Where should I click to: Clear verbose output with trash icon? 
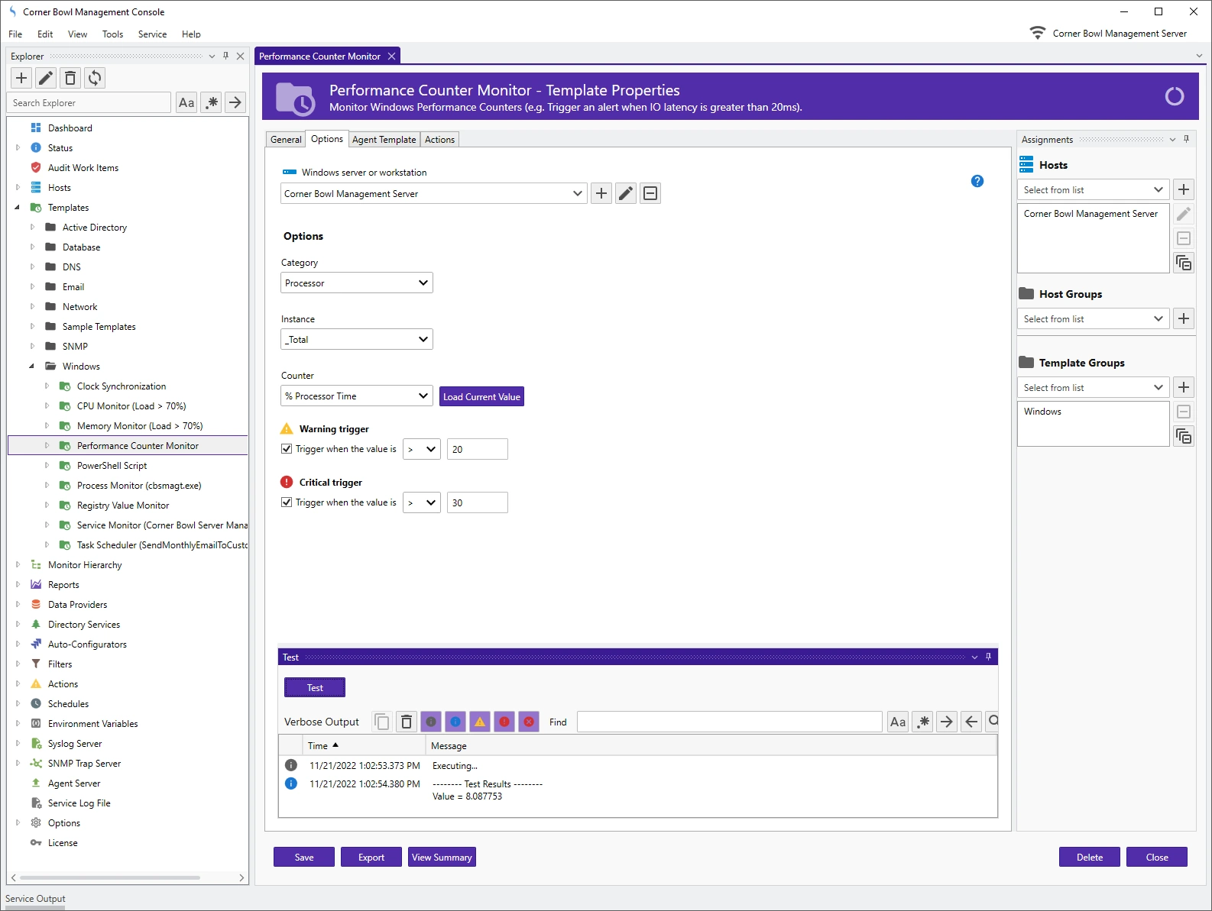[x=407, y=722]
